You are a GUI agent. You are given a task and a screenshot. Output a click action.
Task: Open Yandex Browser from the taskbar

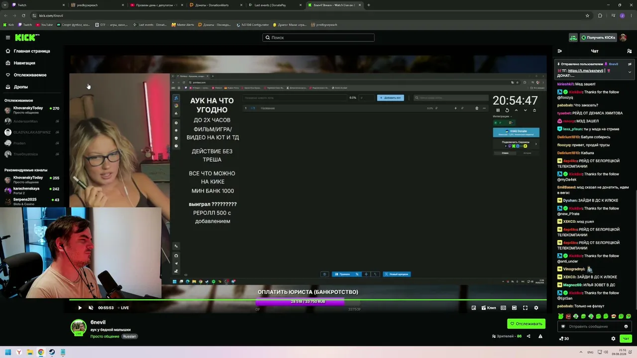click(19, 352)
